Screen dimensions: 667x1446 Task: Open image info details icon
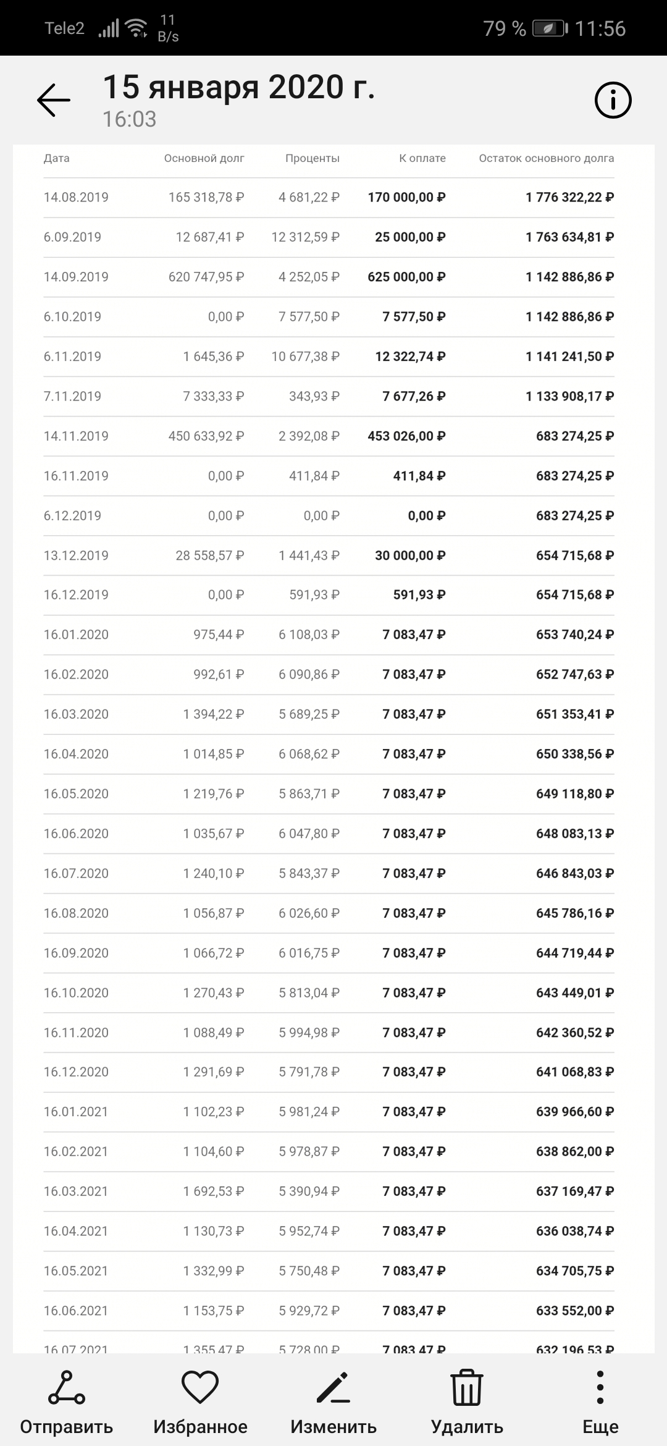tap(613, 100)
